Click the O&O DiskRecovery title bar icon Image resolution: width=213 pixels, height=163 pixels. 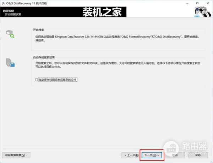(4, 3)
